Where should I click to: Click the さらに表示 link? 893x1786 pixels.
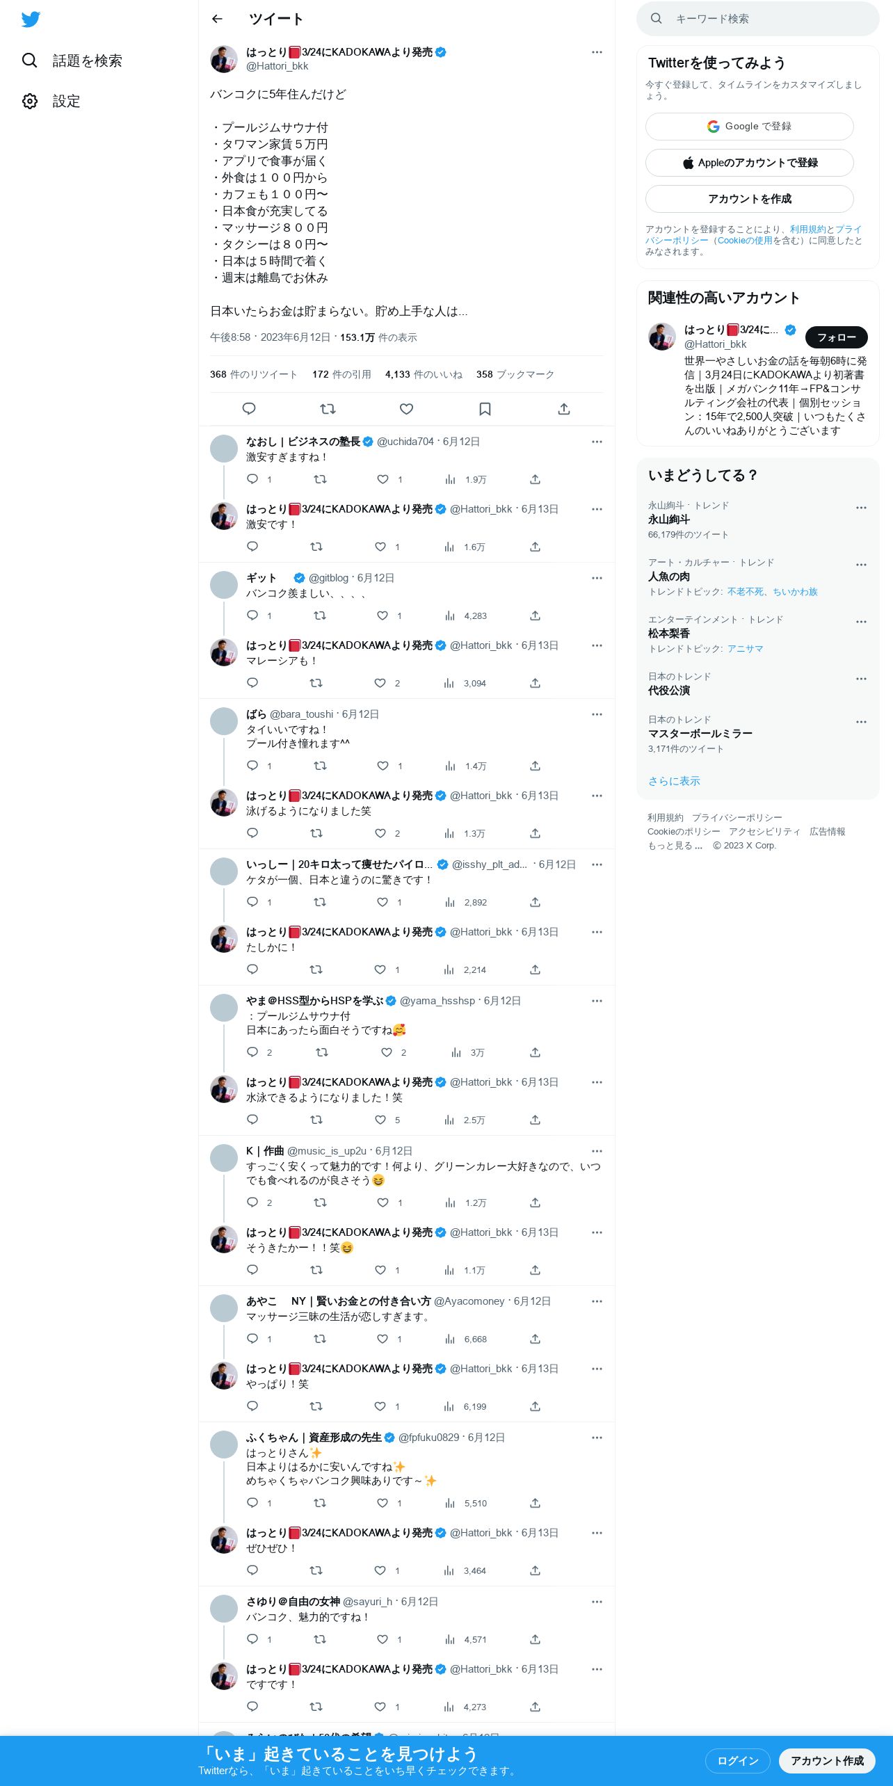coord(674,781)
